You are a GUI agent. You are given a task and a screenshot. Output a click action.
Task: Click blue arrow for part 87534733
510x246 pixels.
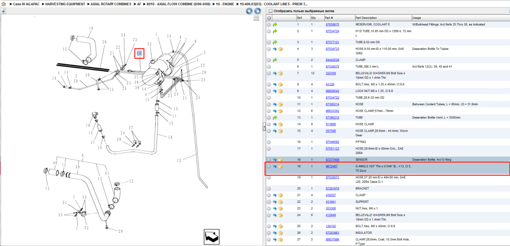pyautogui.click(x=275, y=49)
